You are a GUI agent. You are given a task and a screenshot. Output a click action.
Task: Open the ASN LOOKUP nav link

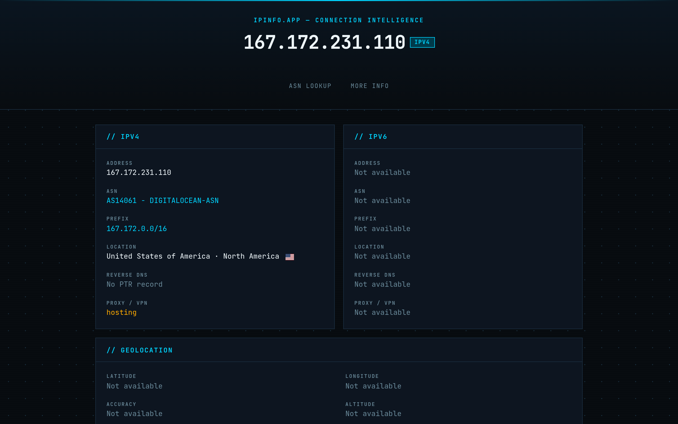[310, 86]
